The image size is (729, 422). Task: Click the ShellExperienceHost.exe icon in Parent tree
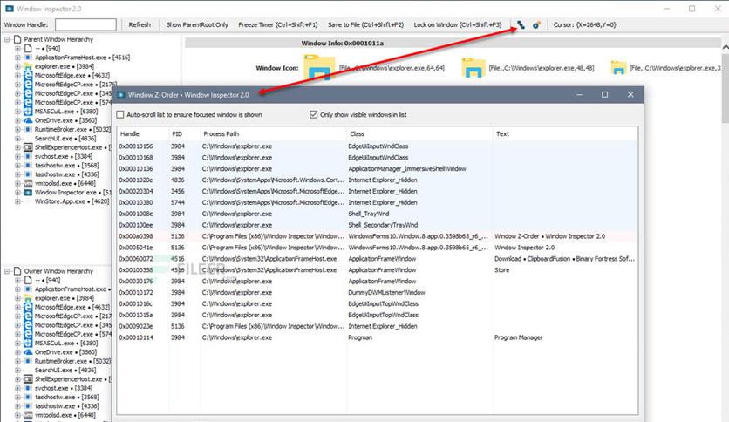[x=28, y=147]
